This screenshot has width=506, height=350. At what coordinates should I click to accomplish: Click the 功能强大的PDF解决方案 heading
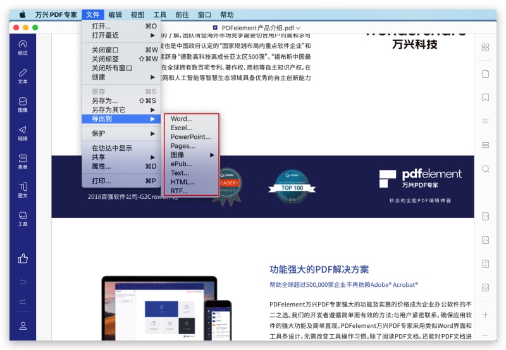point(319,269)
